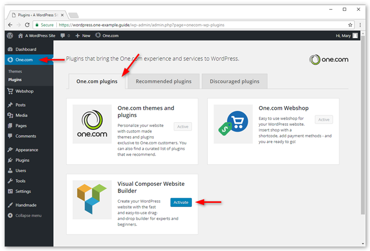The image size is (370, 251).
Task: Open the Dashboard menu item
Action: (x=26, y=49)
